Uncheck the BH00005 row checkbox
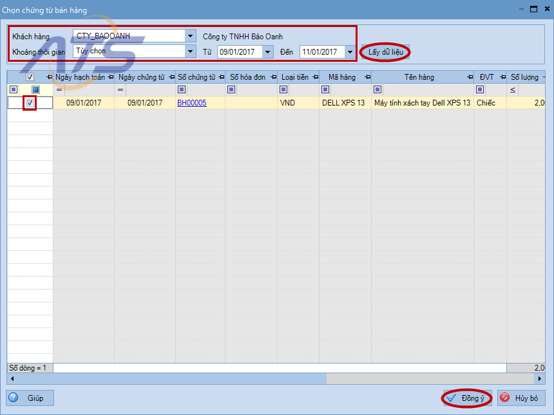This screenshot has height=415, width=554. click(30, 103)
